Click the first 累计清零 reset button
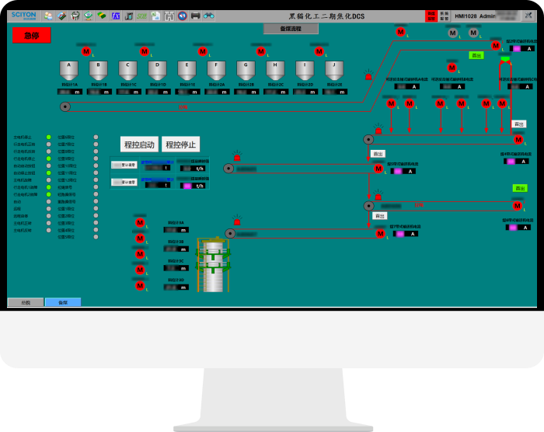 (x=124, y=165)
